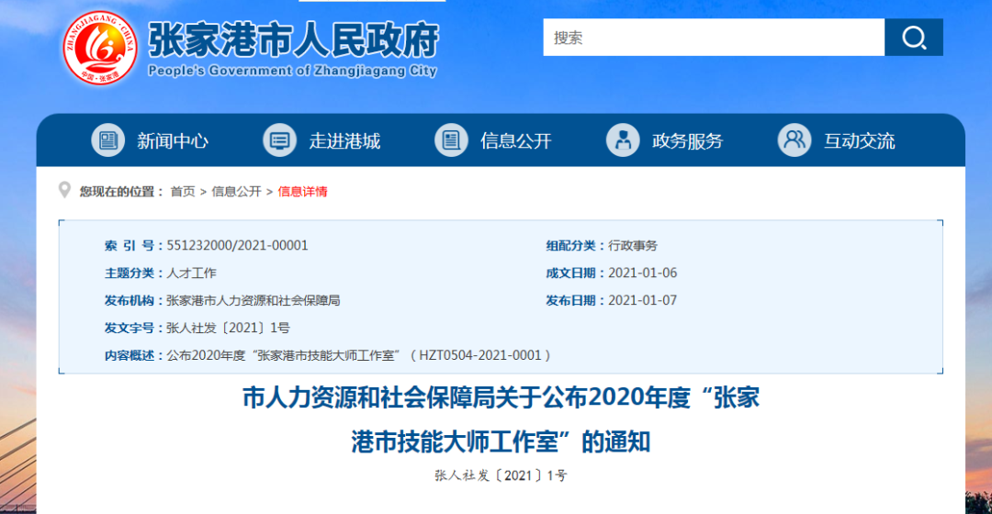This screenshot has height=514, width=992.
Task: Click the centered 张人社发〔2021〕1号 subtitle under headline
Action: 502,475
